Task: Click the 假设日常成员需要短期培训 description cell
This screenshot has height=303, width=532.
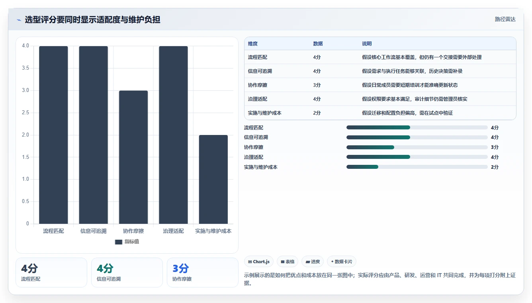Action: coord(437,85)
